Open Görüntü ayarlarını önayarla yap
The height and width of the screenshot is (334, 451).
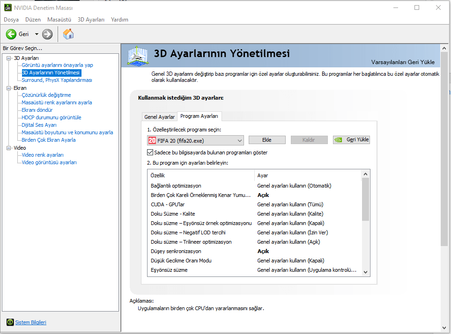[x=57, y=65]
